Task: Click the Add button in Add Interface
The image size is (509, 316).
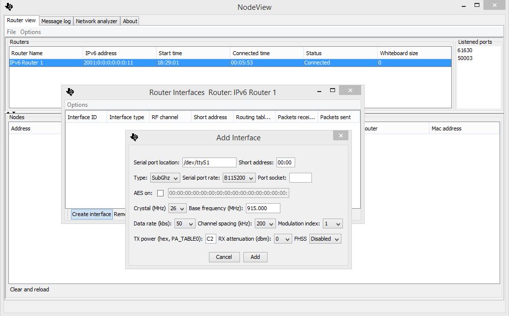Action: click(x=255, y=257)
